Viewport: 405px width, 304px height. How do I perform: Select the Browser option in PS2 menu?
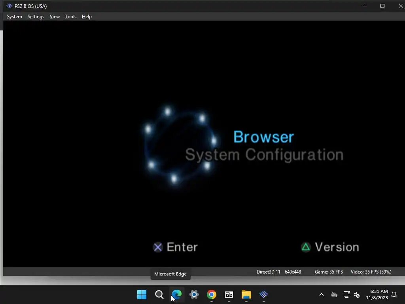click(x=263, y=137)
